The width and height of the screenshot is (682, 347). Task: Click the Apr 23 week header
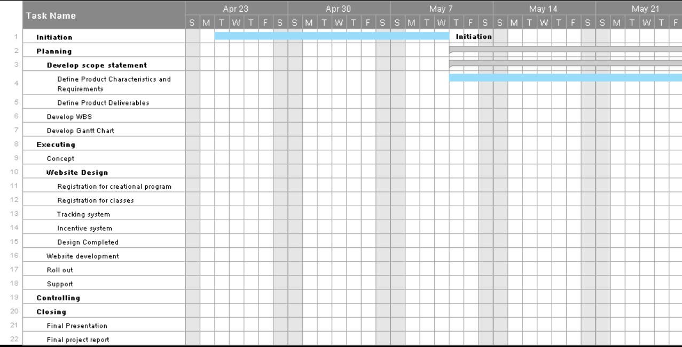click(x=237, y=9)
